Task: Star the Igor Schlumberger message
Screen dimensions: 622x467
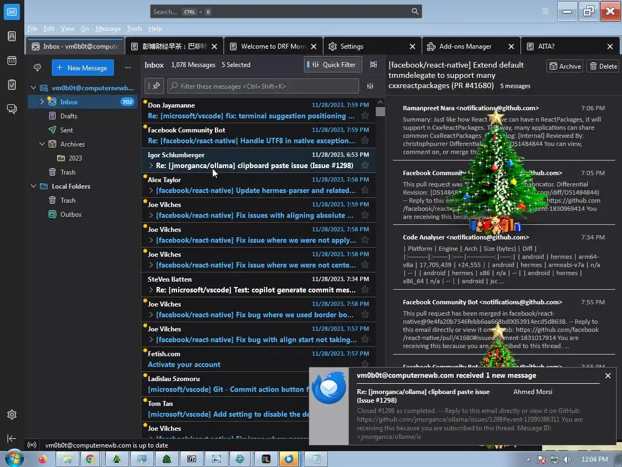Action: [365, 165]
